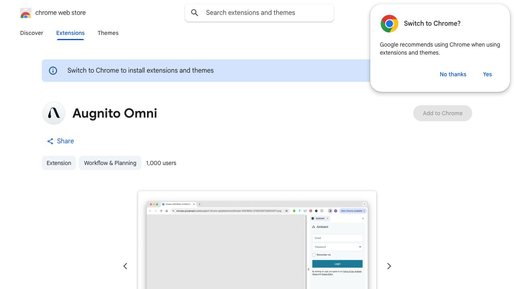
Task: Click the 1,000 users text
Action: coord(161,163)
